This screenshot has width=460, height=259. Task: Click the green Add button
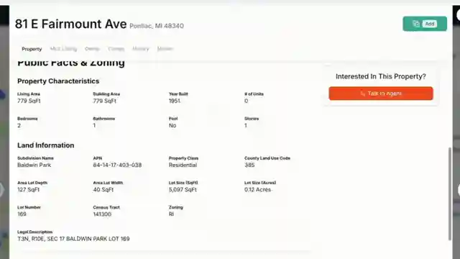[x=425, y=24]
